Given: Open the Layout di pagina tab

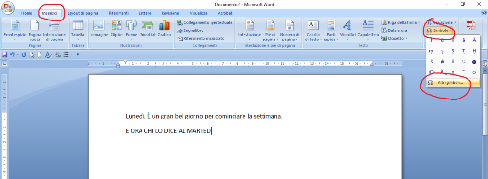Looking at the screenshot, I should (x=83, y=13).
